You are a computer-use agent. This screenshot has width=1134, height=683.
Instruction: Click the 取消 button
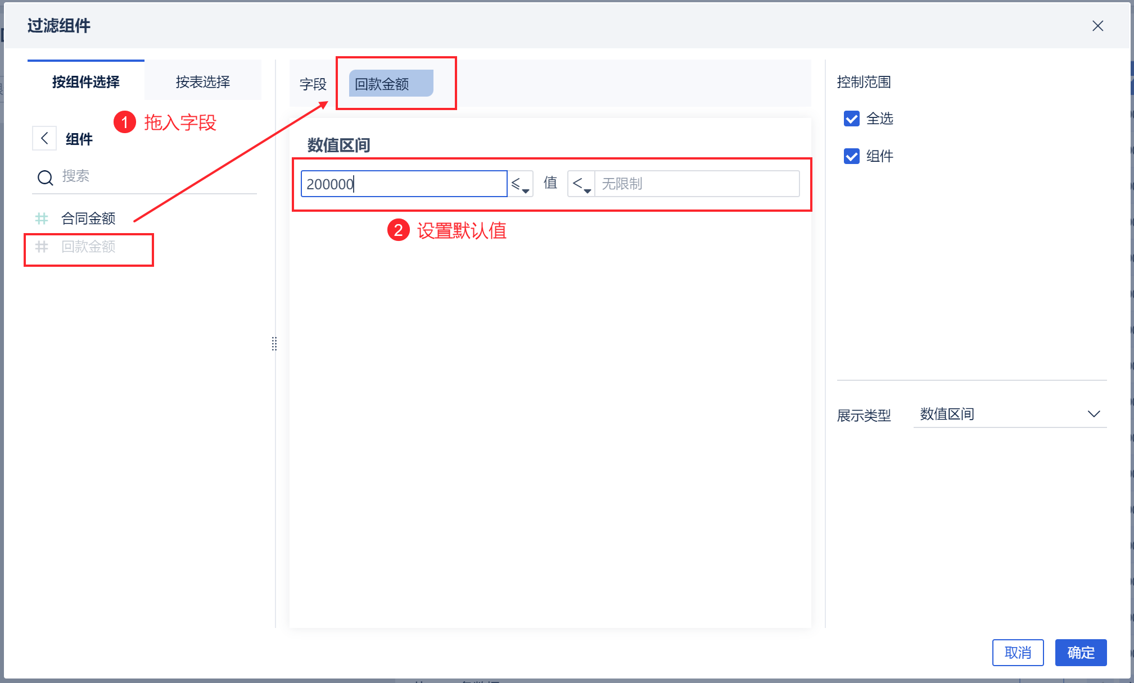pos(1018,653)
